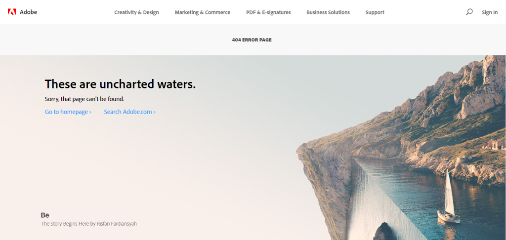Follow the Search Adobe.com link
This screenshot has width=506, height=240.
(x=130, y=112)
